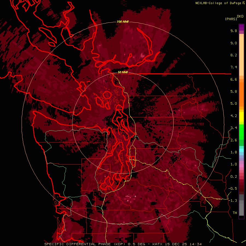This screenshot has height=246, width=246.
Task: Click the 0.5 DEG elevation text
Action: pos(137,244)
